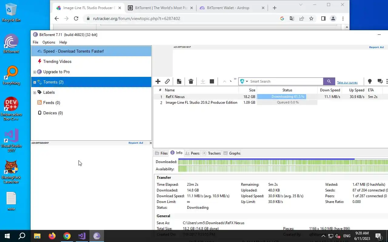
Task: Switch to the Files tab
Action: click(161, 153)
